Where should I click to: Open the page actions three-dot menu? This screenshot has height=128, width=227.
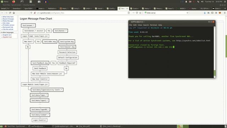coord(133,13)
